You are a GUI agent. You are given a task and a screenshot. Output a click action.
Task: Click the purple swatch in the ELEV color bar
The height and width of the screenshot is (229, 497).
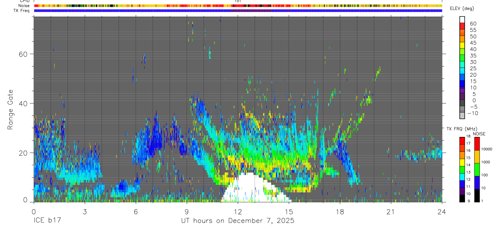coord(462,90)
